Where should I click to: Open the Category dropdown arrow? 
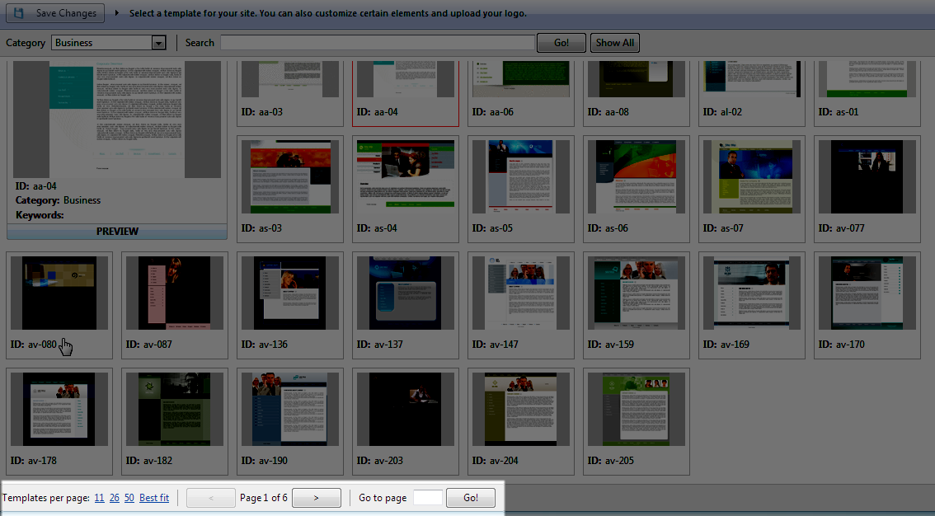tap(159, 43)
